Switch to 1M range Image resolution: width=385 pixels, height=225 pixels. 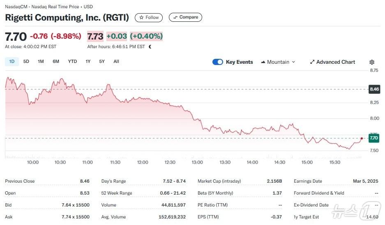coord(41,62)
